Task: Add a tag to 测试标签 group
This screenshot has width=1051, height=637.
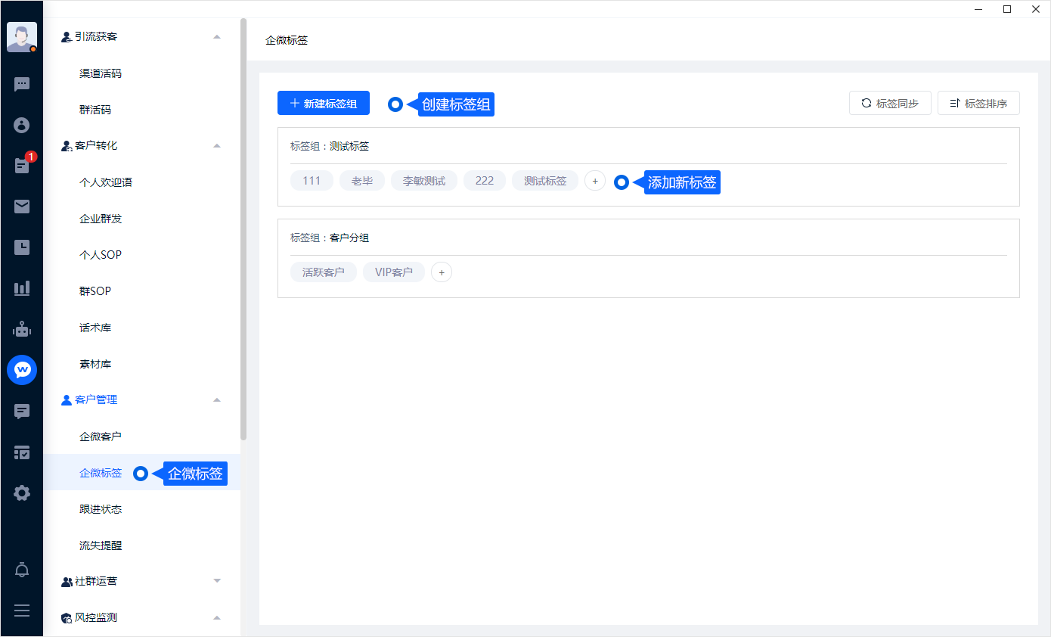Action: click(x=595, y=181)
